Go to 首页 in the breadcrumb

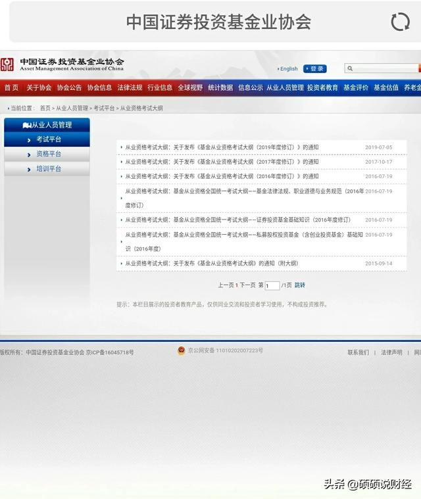coord(45,108)
